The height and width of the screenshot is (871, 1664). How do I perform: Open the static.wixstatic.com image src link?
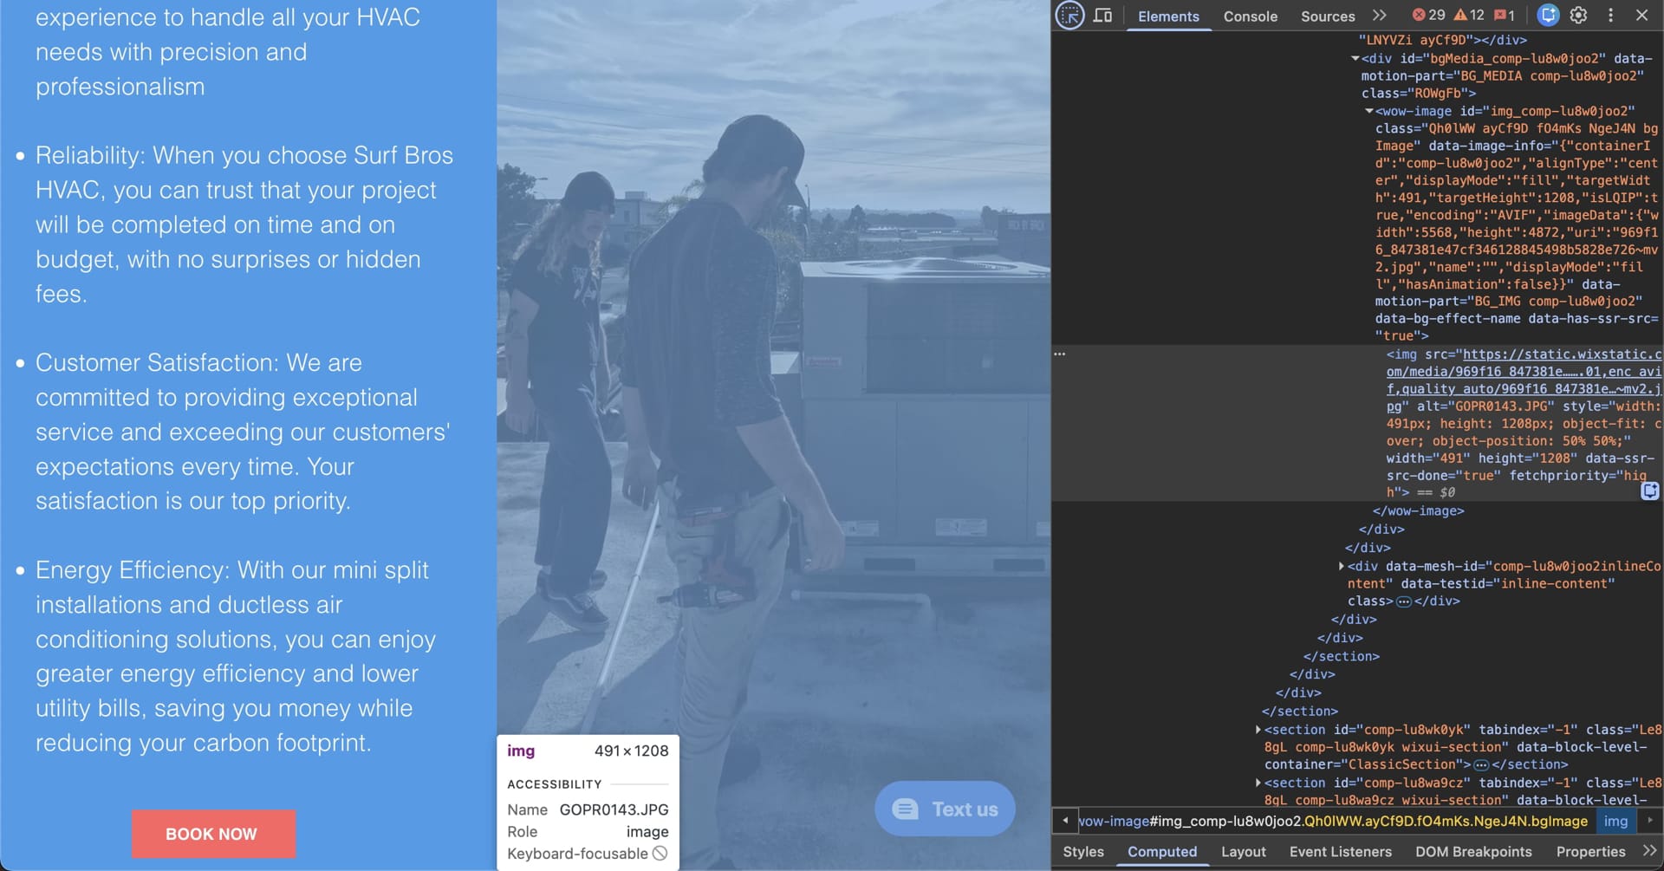coord(1524,380)
